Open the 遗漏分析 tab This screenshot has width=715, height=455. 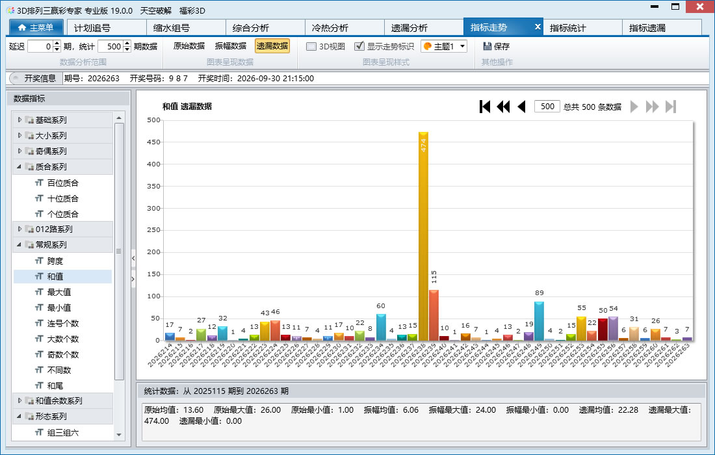[x=424, y=27]
